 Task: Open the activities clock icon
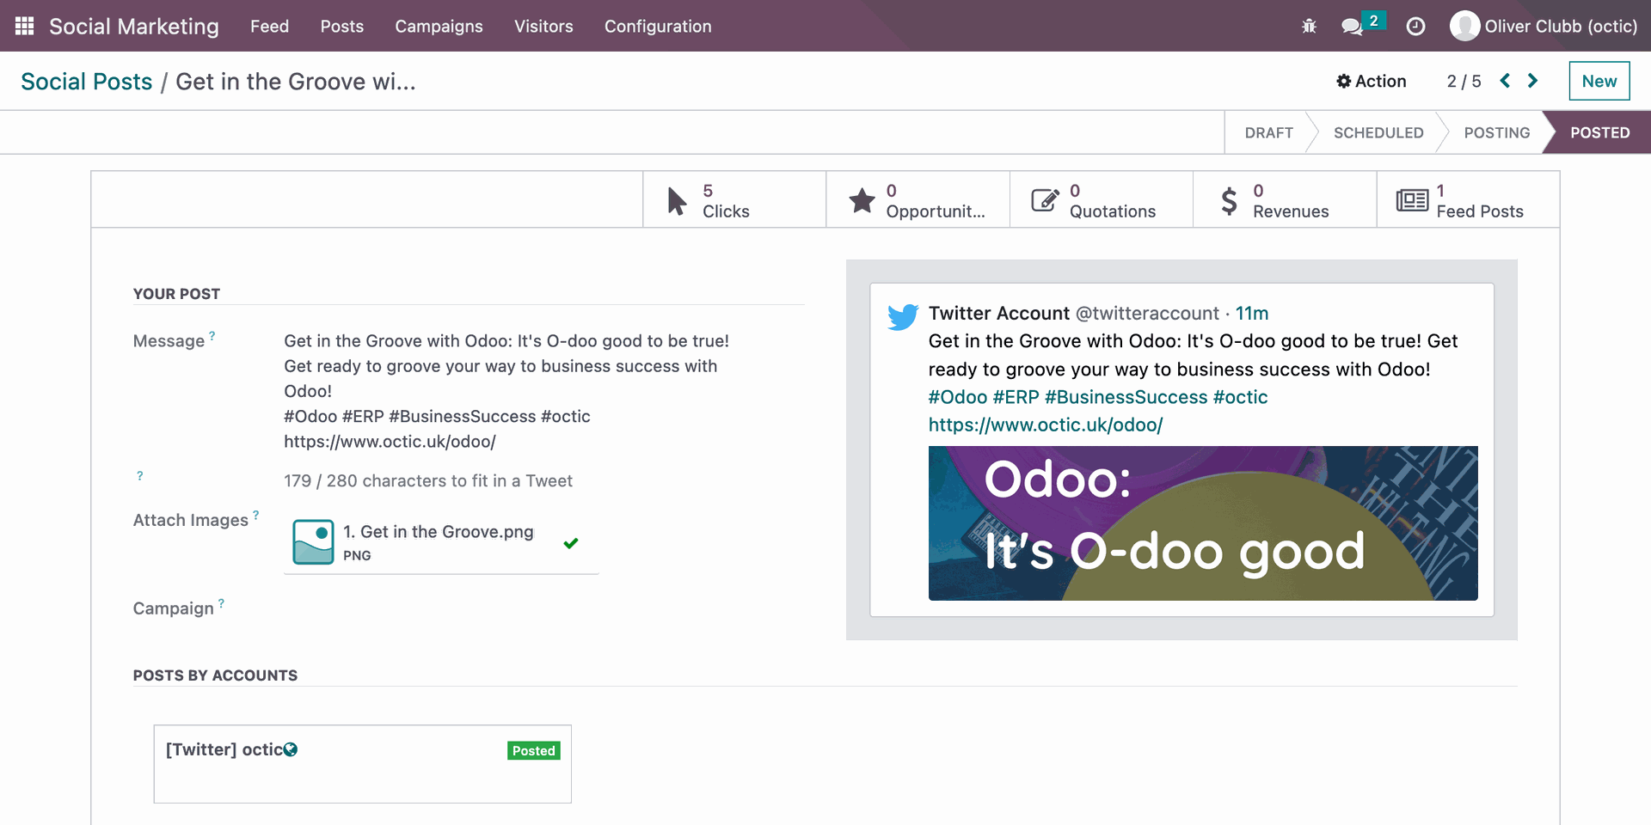coord(1415,27)
